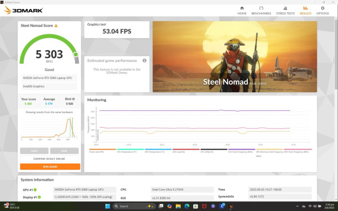Click Display #1 resolution value
Image resolution: width=338 pixels, height=211 pixels.
(84, 197)
